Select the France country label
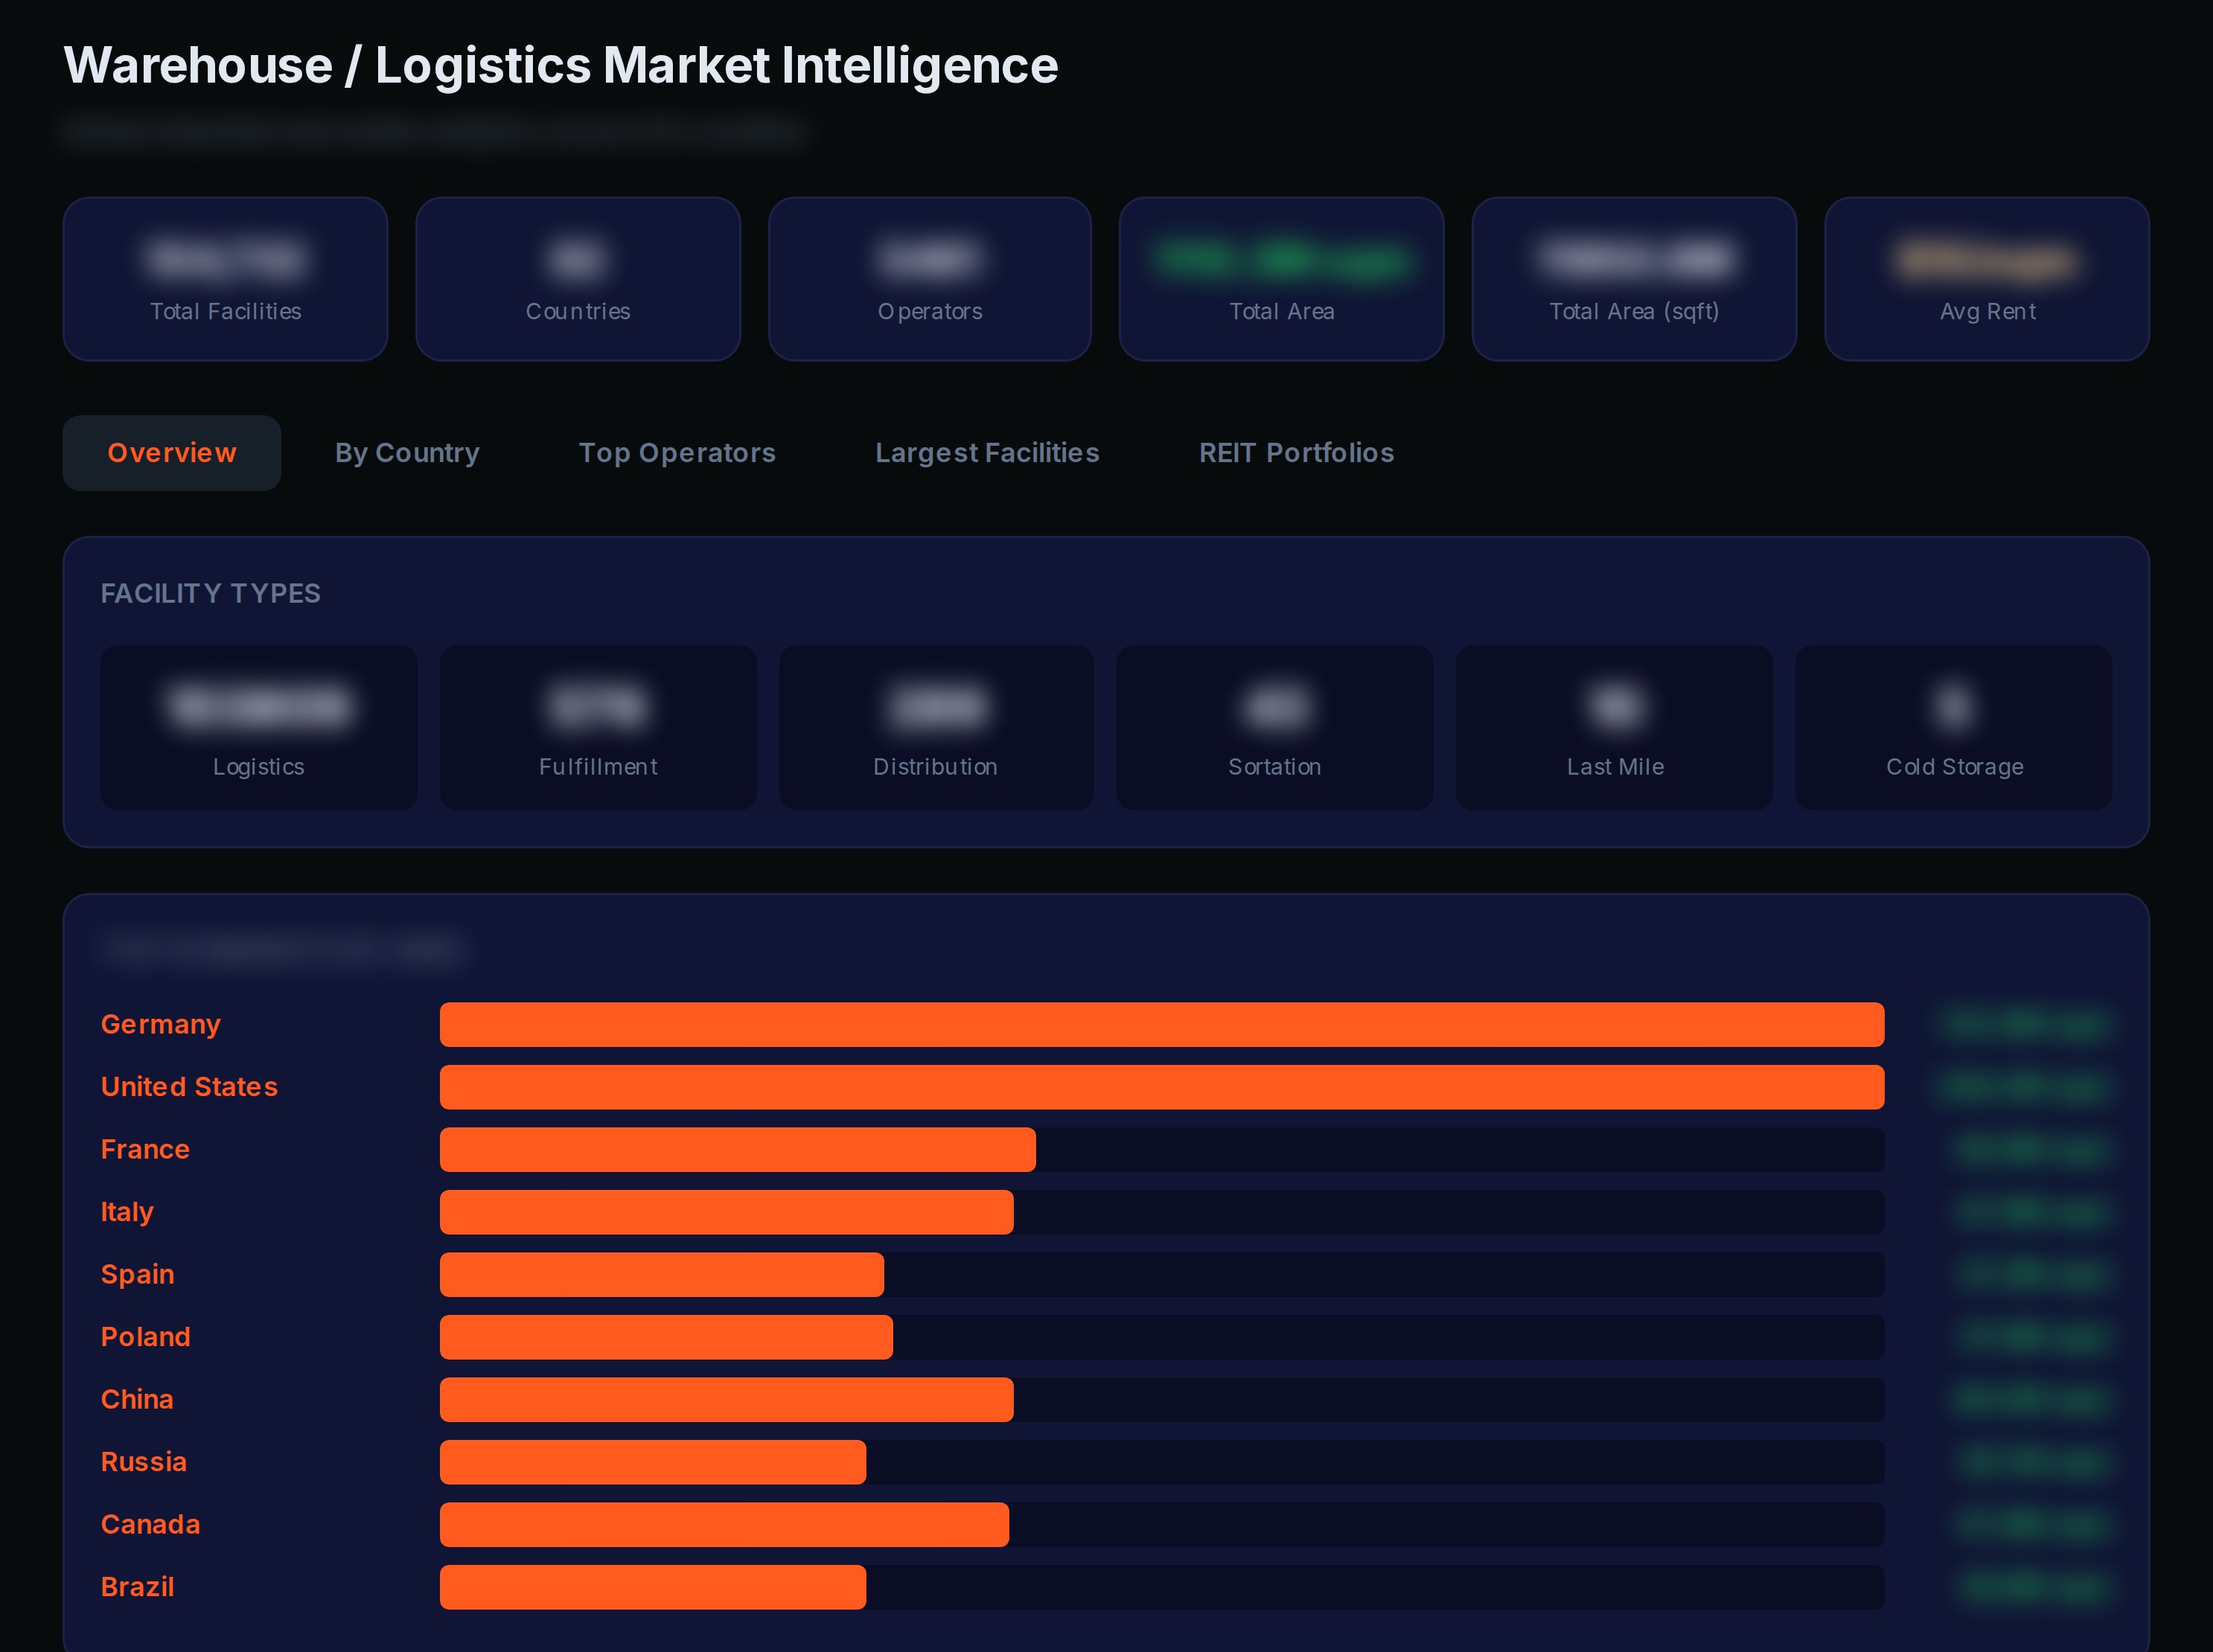 click(x=145, y=1150)
